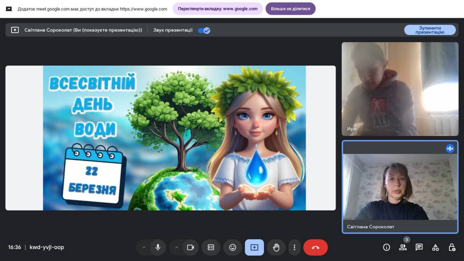Click 'Світлана Сороколат' name on video tile
464x261 pixels.
(370, 227)
